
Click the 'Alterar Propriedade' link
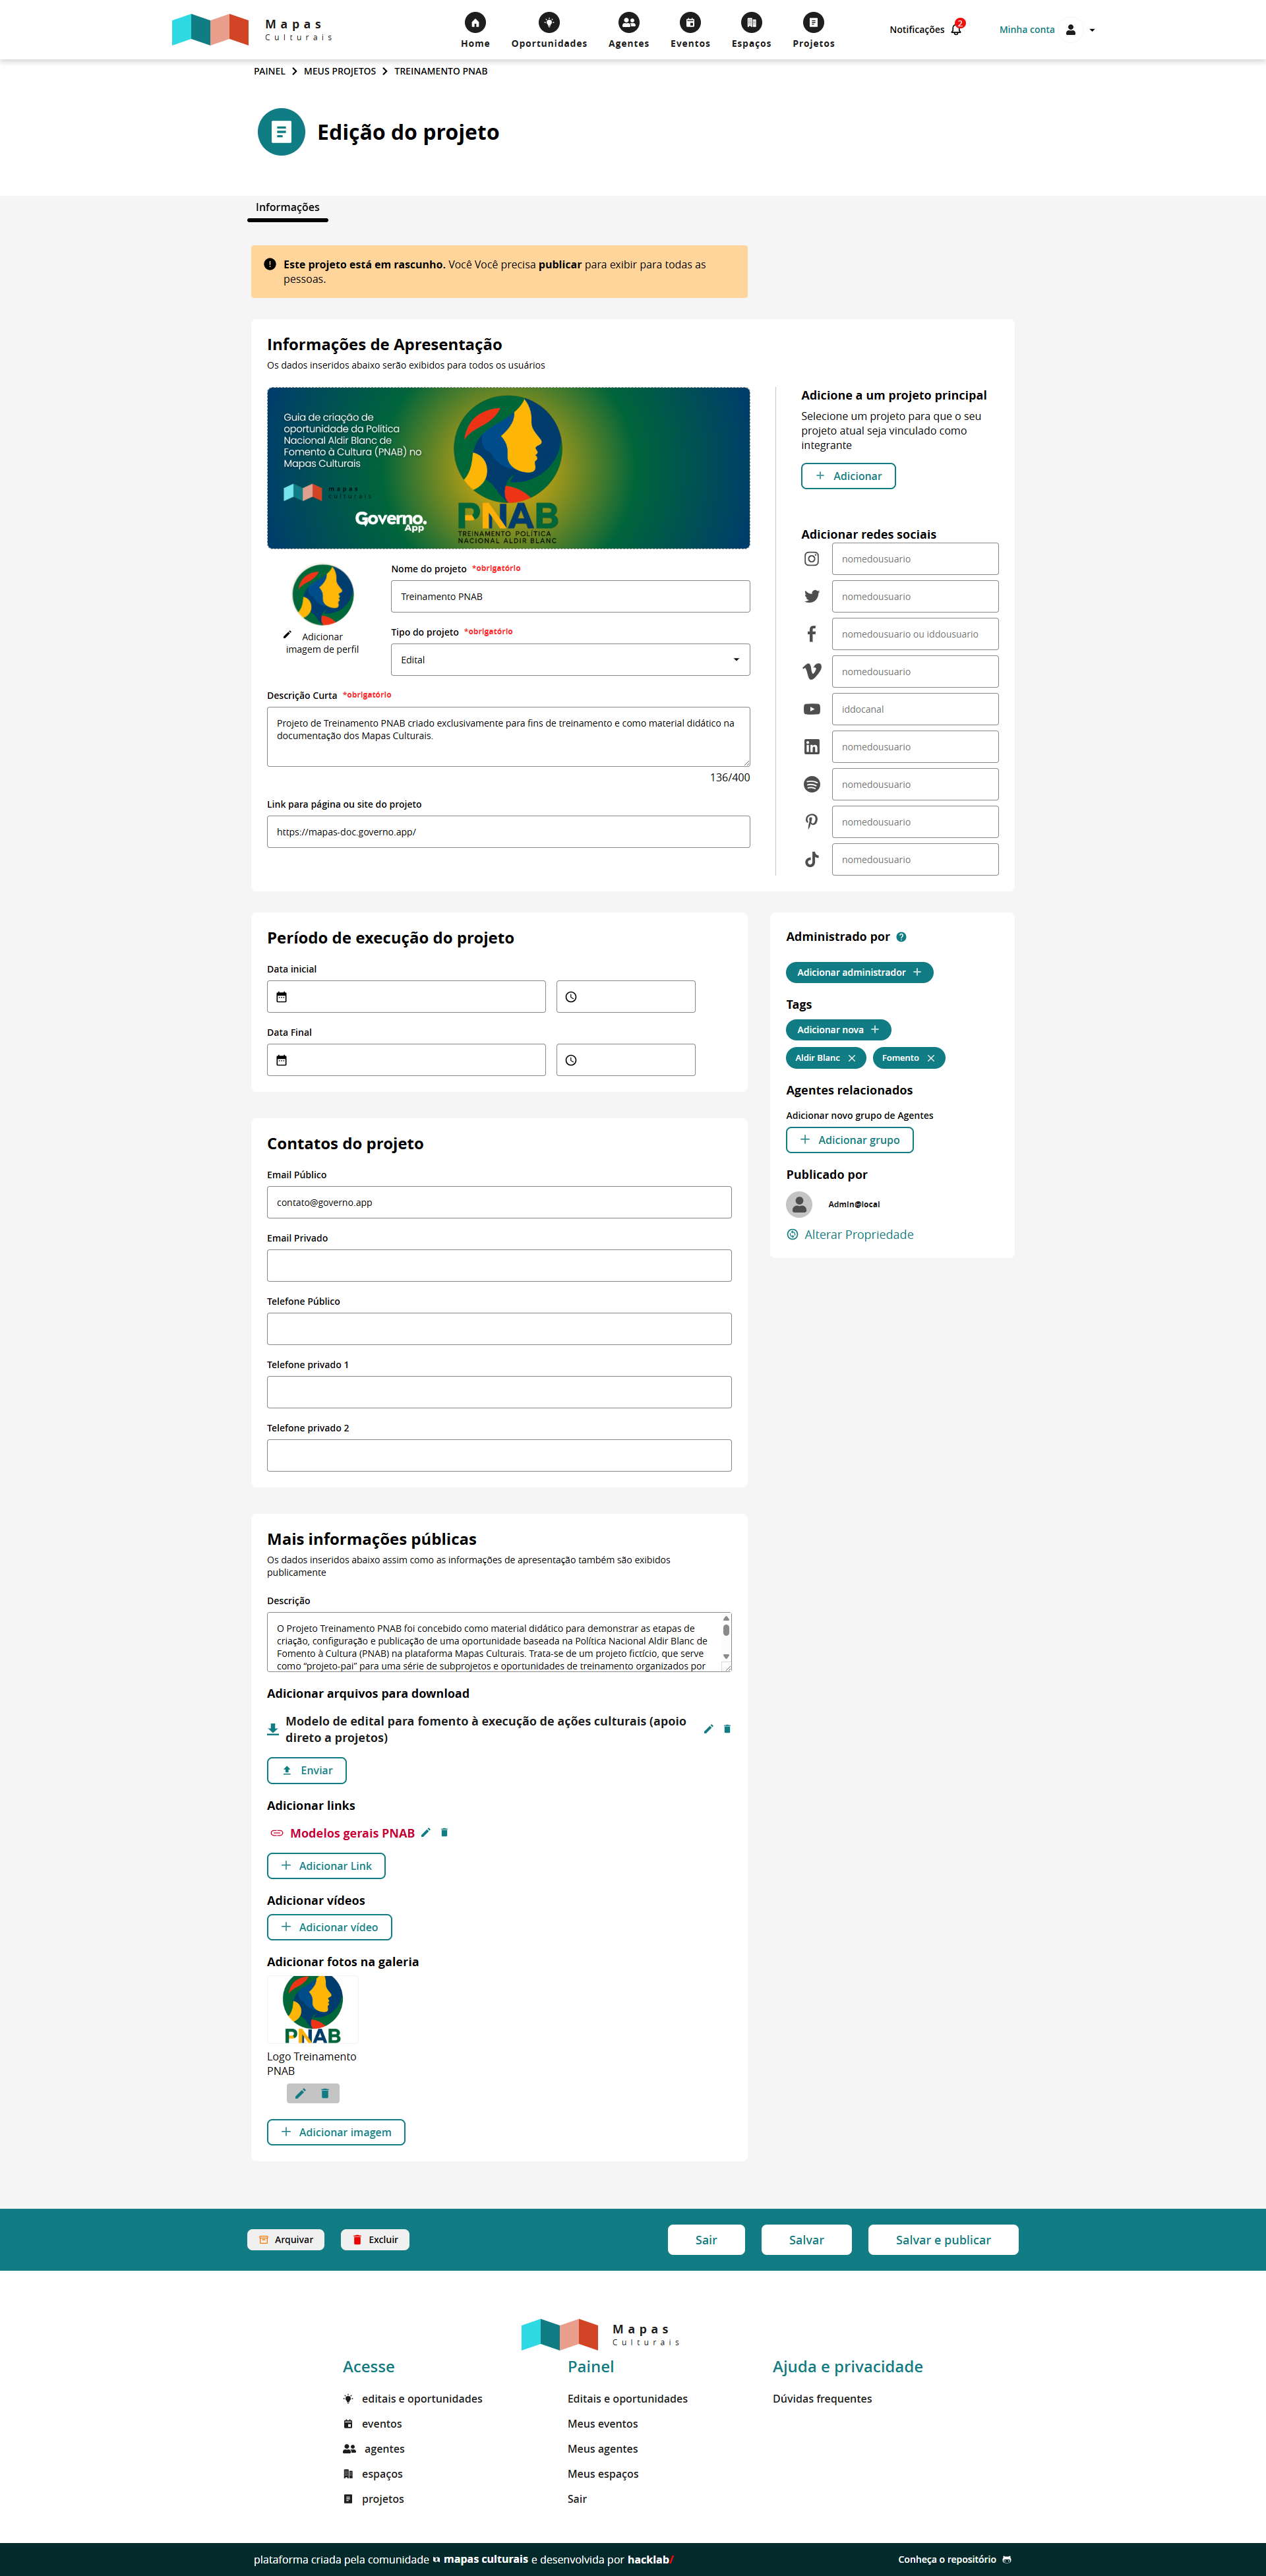click(858, 1235)
